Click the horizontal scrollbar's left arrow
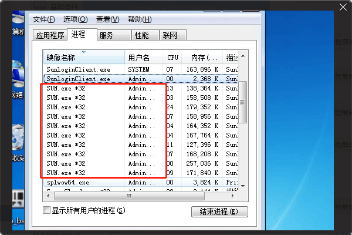The width and height of the screenshot is (352, 235). pos(47,196)
